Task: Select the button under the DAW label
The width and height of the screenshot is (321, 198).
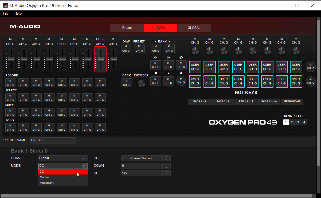Action: click(x=126, y=49)
